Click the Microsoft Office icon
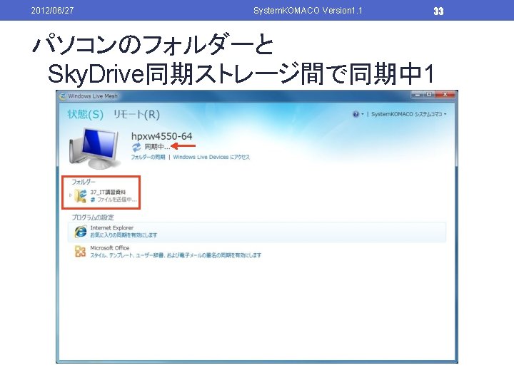Viewport: 514px width, 385px height. click(80, 252)
